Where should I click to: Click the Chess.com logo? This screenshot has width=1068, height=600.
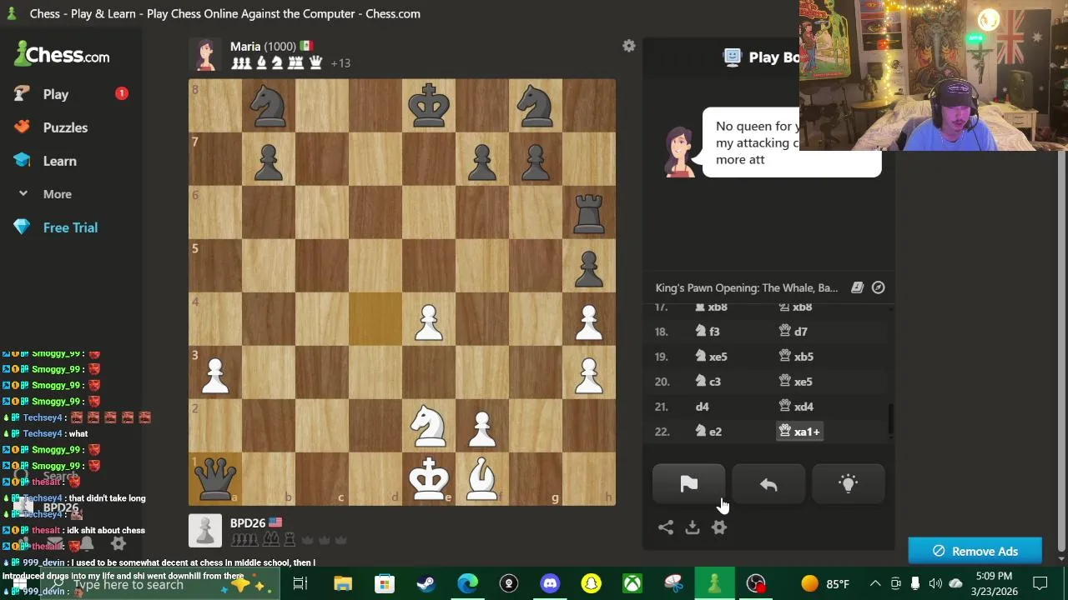[x=63, y=55]
